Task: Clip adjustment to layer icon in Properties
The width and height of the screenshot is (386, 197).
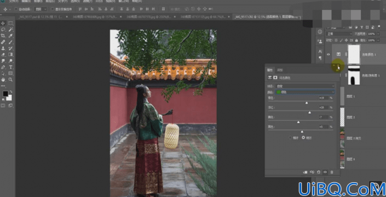Action: 306,172
